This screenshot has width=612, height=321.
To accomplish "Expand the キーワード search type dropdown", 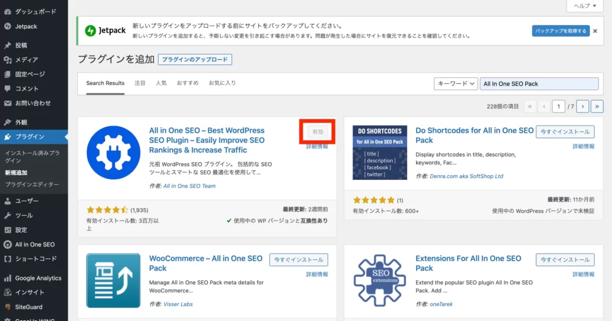I will point(455,84).
